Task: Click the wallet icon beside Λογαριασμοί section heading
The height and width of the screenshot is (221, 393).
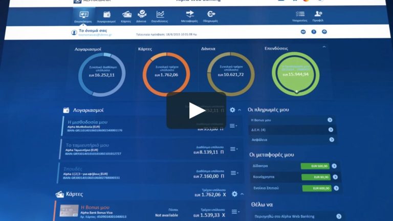Action: pos(66,110)
